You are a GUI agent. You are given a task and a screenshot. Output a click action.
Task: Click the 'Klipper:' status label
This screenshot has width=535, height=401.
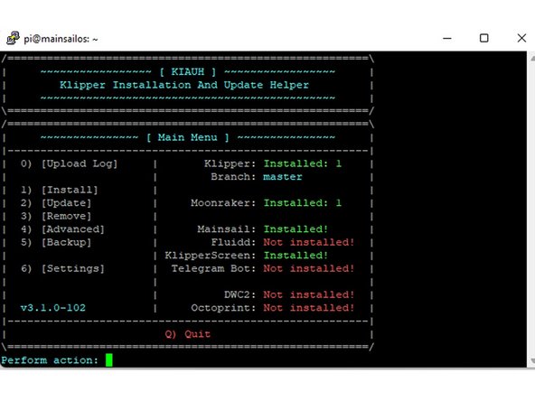pos(230,163)
